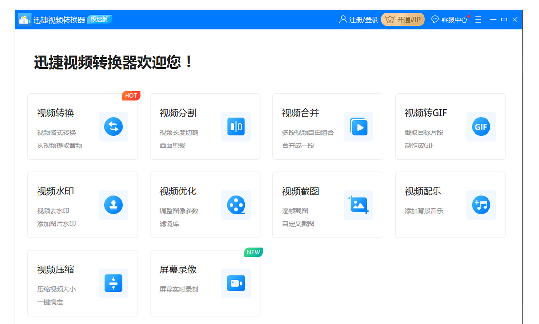The height and width of the screenshot is (324, 539).
Task: Click the text 视频长度切割
Action: pos(179,133)
